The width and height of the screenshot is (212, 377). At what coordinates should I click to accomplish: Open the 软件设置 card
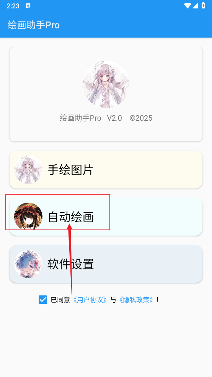click(x=106, y=264)
